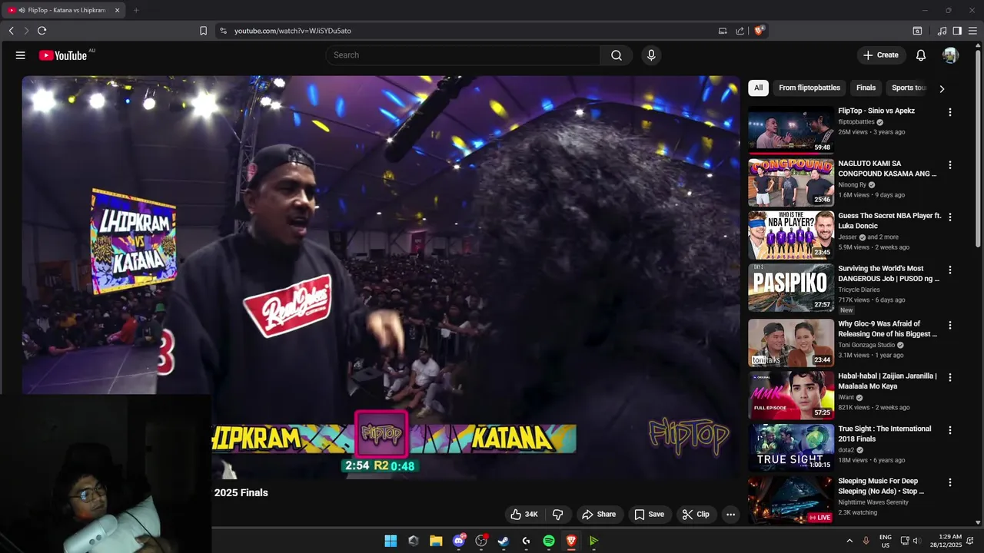Open options for Why Gloc-9 Was Afraid video
Image resolution: width=984 pixels, height=553 pixels.
(x=949, y=325)
